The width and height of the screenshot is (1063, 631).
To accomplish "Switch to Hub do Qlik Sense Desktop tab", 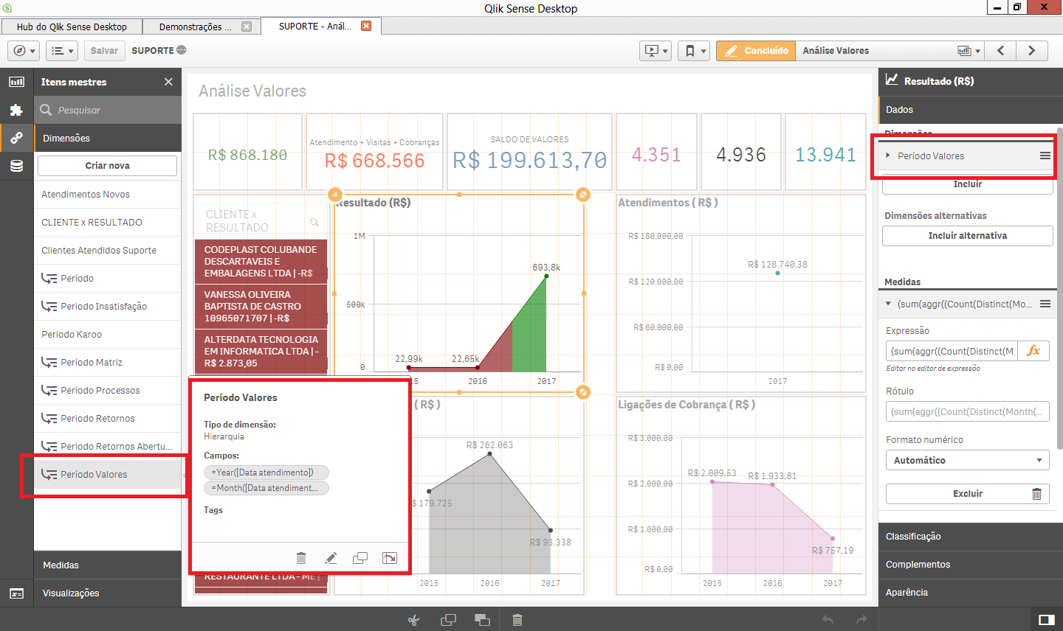I will [72, 27].
